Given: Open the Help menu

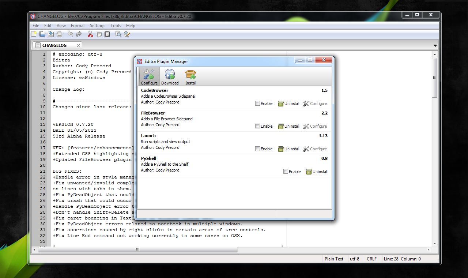Looking at the screenshot, I should pos(131,26).
